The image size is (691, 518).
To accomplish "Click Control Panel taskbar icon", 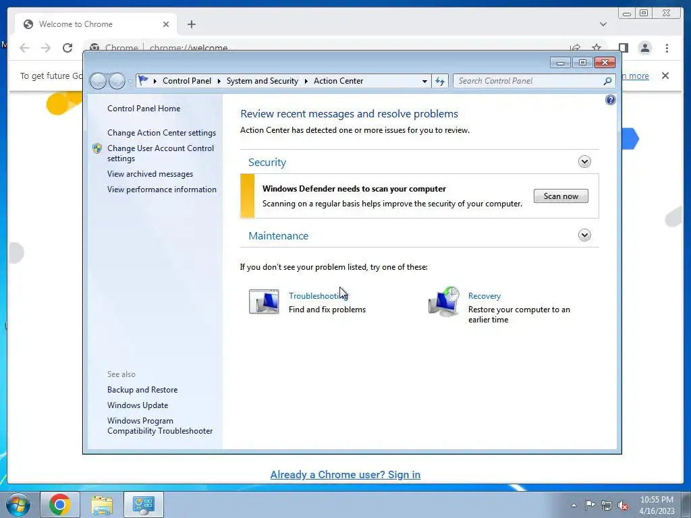I will (x=144, y=505).
